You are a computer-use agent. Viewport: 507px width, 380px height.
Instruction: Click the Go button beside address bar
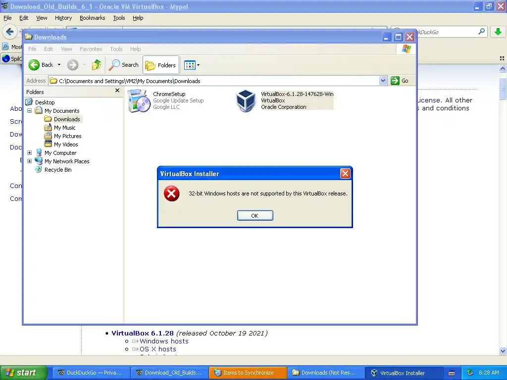click(400, 81)
